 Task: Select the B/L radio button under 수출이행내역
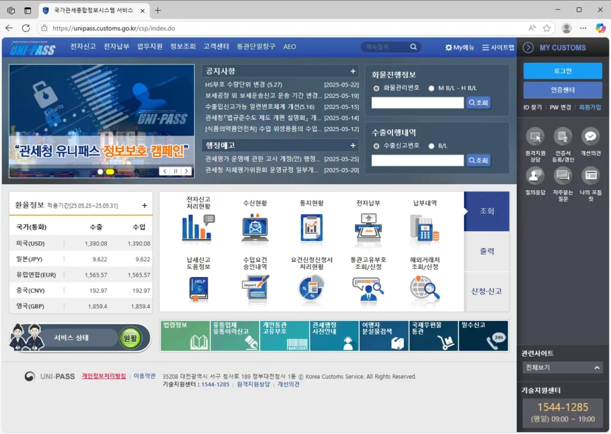(431, 146)
